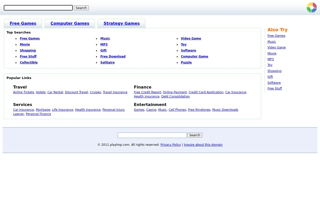Visit the Life Insurance link

click(63, 110)
